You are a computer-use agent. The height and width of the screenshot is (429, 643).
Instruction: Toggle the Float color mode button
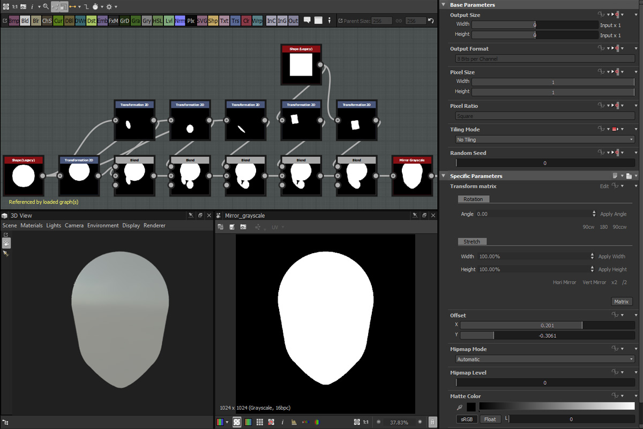coord(490,419)
